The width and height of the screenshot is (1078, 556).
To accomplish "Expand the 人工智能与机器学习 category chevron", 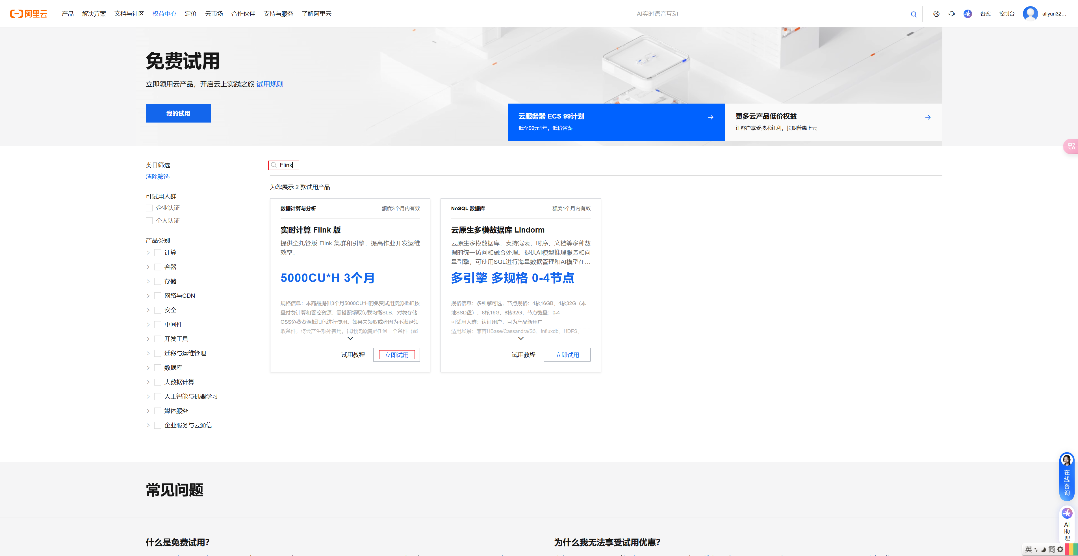I will coord(148,397).
